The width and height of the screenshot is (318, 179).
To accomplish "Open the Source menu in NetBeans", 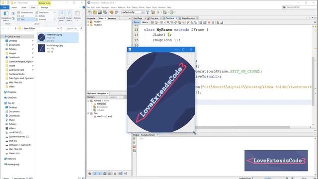I will click(x=114, y=7).
